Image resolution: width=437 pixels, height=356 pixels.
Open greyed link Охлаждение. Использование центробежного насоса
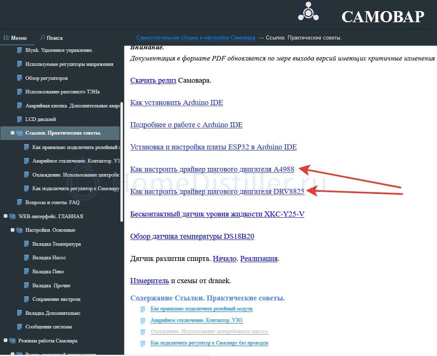coord(209,331)
